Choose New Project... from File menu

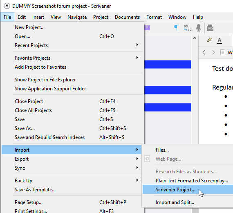click(73, 27)
